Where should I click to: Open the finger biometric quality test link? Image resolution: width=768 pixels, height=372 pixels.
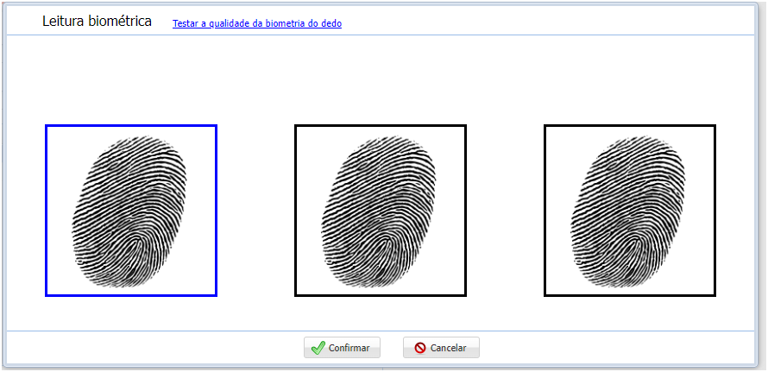coord(257,23)
